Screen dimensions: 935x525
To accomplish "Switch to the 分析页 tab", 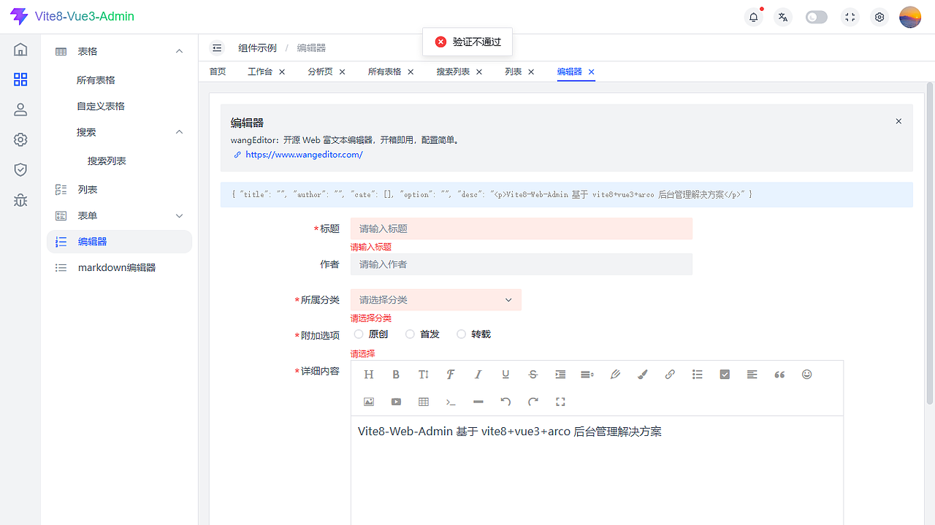I will click(x=320, y=72).
